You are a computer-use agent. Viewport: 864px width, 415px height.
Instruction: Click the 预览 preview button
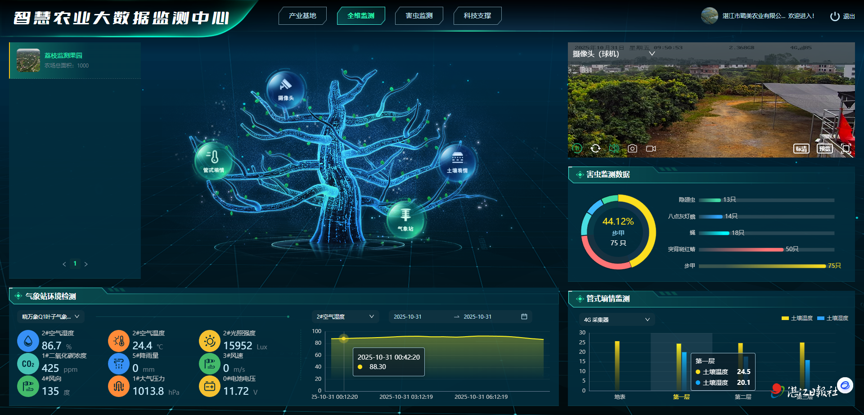coord(824,149)
